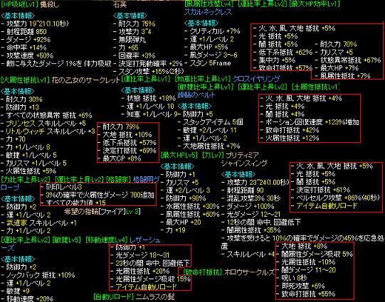Select the line '力 +1/レベル 8'
This screenshot has width=385, height=302.
(x=28, y=147)
